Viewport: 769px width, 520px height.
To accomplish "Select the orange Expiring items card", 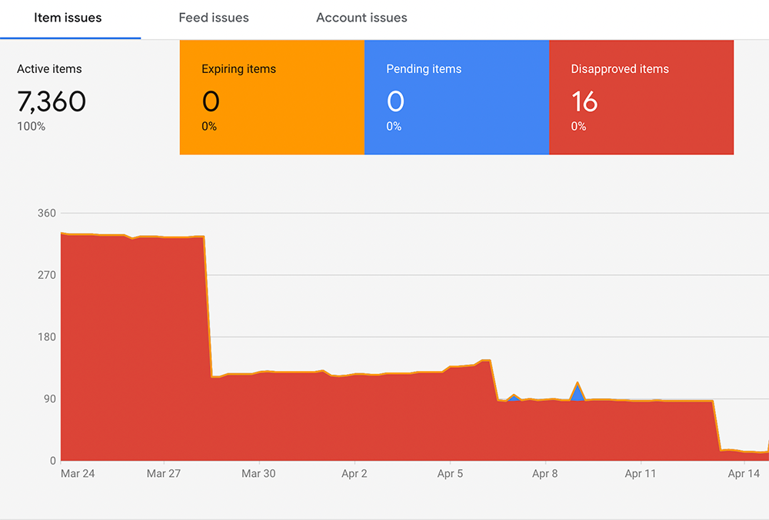I will pos(271,98).
